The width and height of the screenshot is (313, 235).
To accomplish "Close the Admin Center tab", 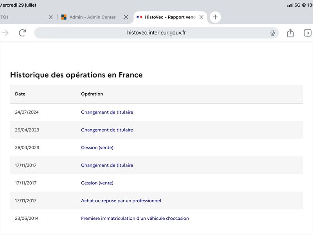I will tap(126, 17).
